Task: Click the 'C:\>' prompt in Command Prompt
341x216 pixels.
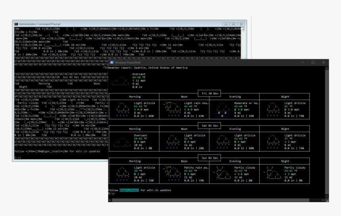Action: pyautogui.click(x=17, y=158)
